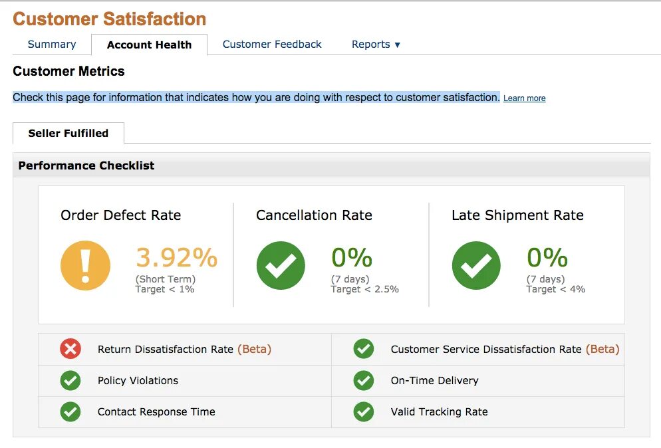Click the green Cancellation Rate checkmark icon
661x448 pixels.
tap(281, 266)
